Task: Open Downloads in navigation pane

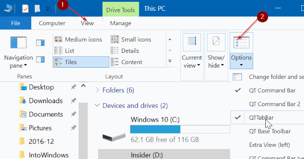Action: [46, 101]
